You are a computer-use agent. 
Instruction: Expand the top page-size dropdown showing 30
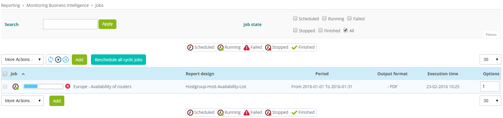490,59
